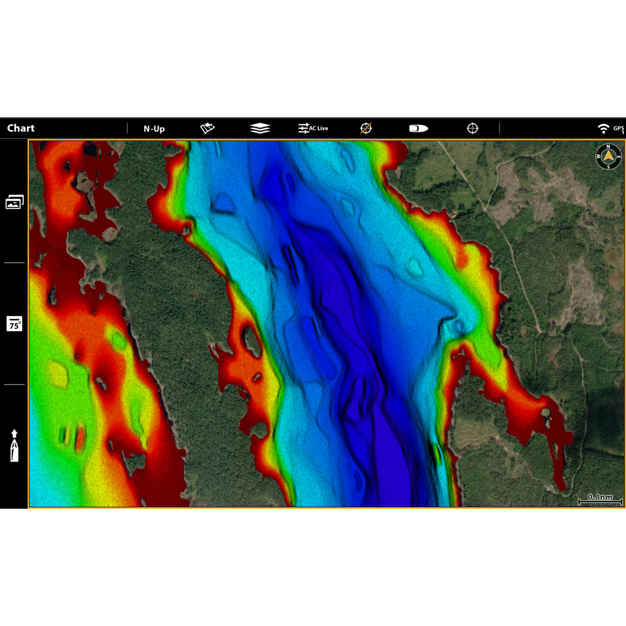Open the screenshot gallery icon in sidebar
This screenshot has height=626, width=626.
(x=14, y=202)
